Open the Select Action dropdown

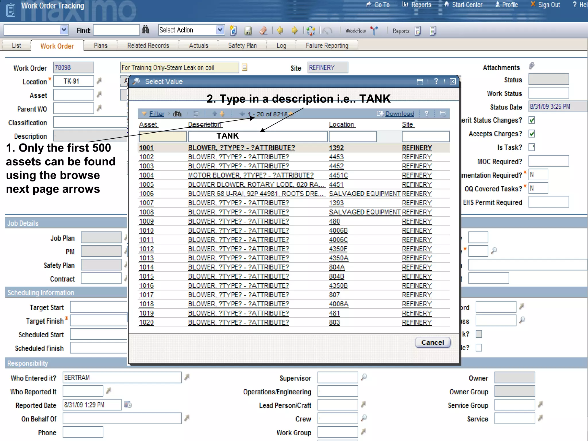click(220, 30)
